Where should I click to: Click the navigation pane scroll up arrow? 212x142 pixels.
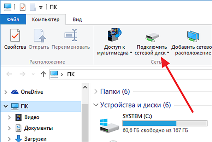[x=85, y=87]
